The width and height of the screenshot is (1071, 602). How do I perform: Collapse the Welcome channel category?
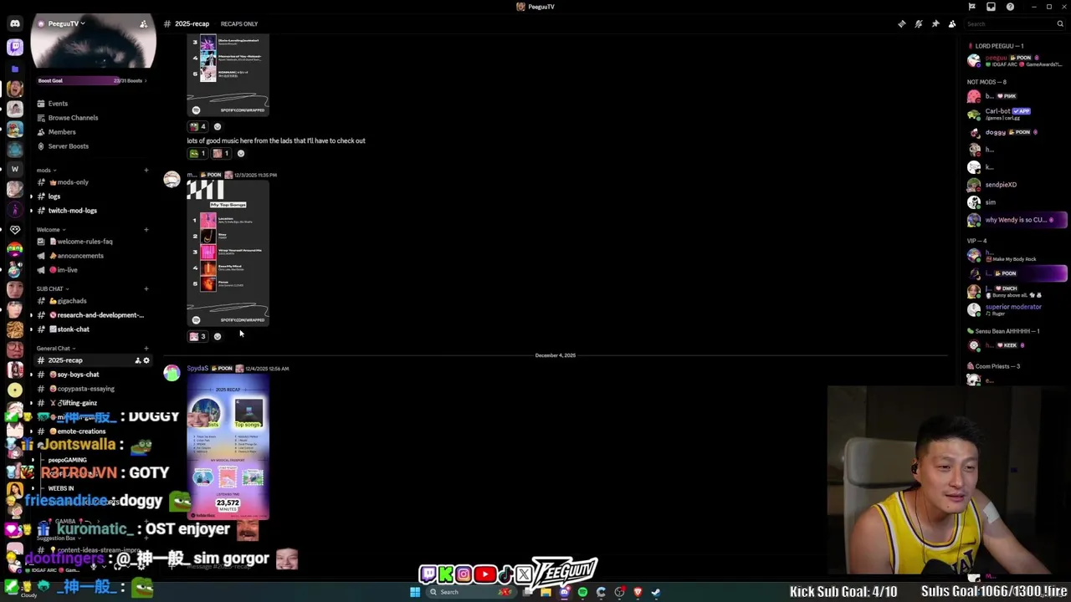click(x=50, y=229)
